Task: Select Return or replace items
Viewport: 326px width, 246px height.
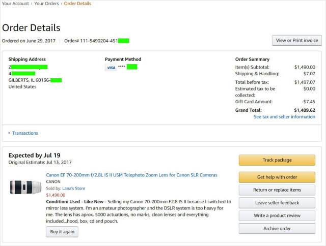Action: (x=277, y=190)
